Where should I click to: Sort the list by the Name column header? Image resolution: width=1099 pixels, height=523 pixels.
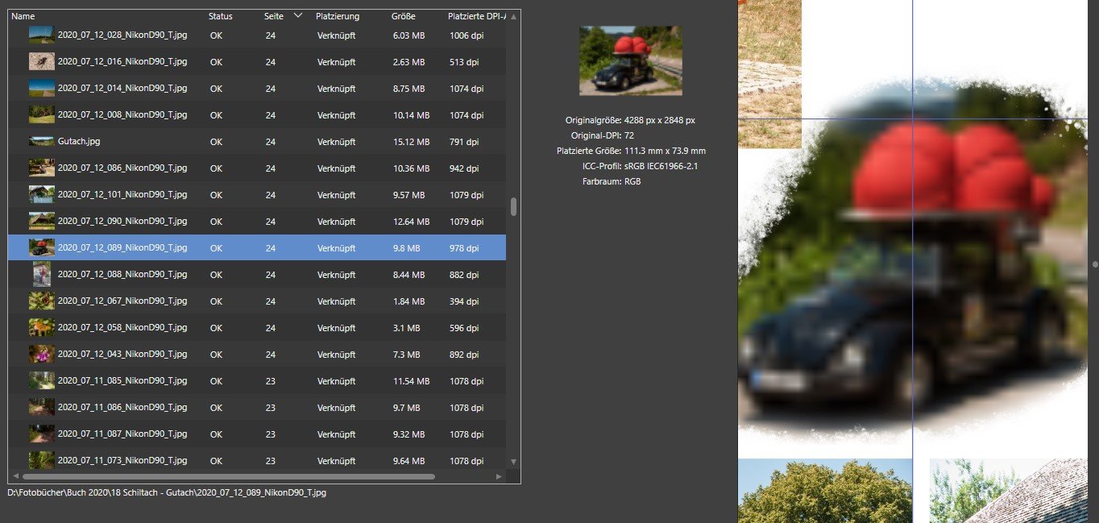(x=23, y=16)
